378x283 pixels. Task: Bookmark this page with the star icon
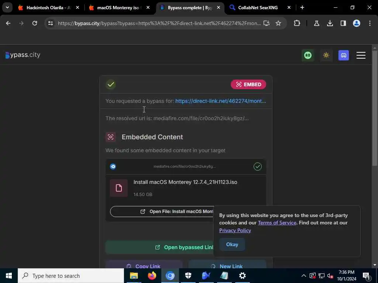[x=278, y=23]
